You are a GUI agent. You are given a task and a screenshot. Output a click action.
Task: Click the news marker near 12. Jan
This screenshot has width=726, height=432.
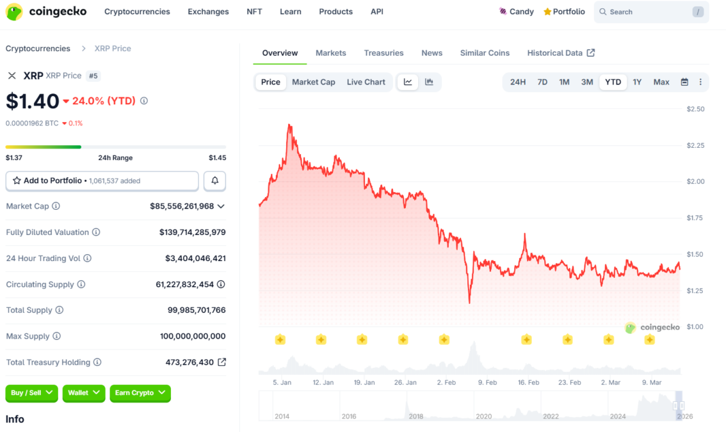(x=321, y=339)
